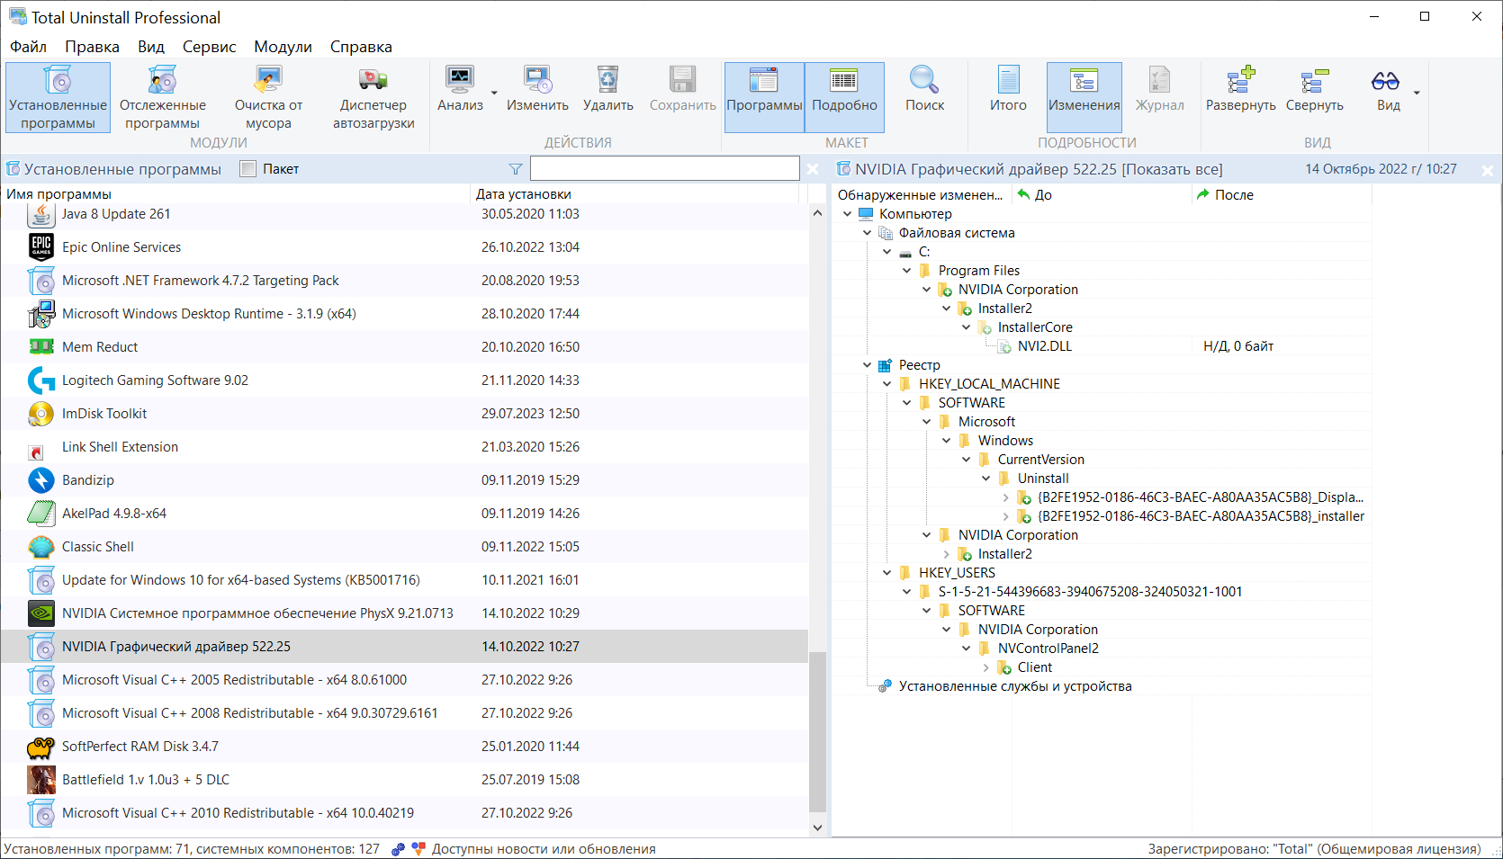The width and height of the screenshot is (1503, 859).
Task: Select the Установленные службы и устройства node
Action: coord(1015,686)
